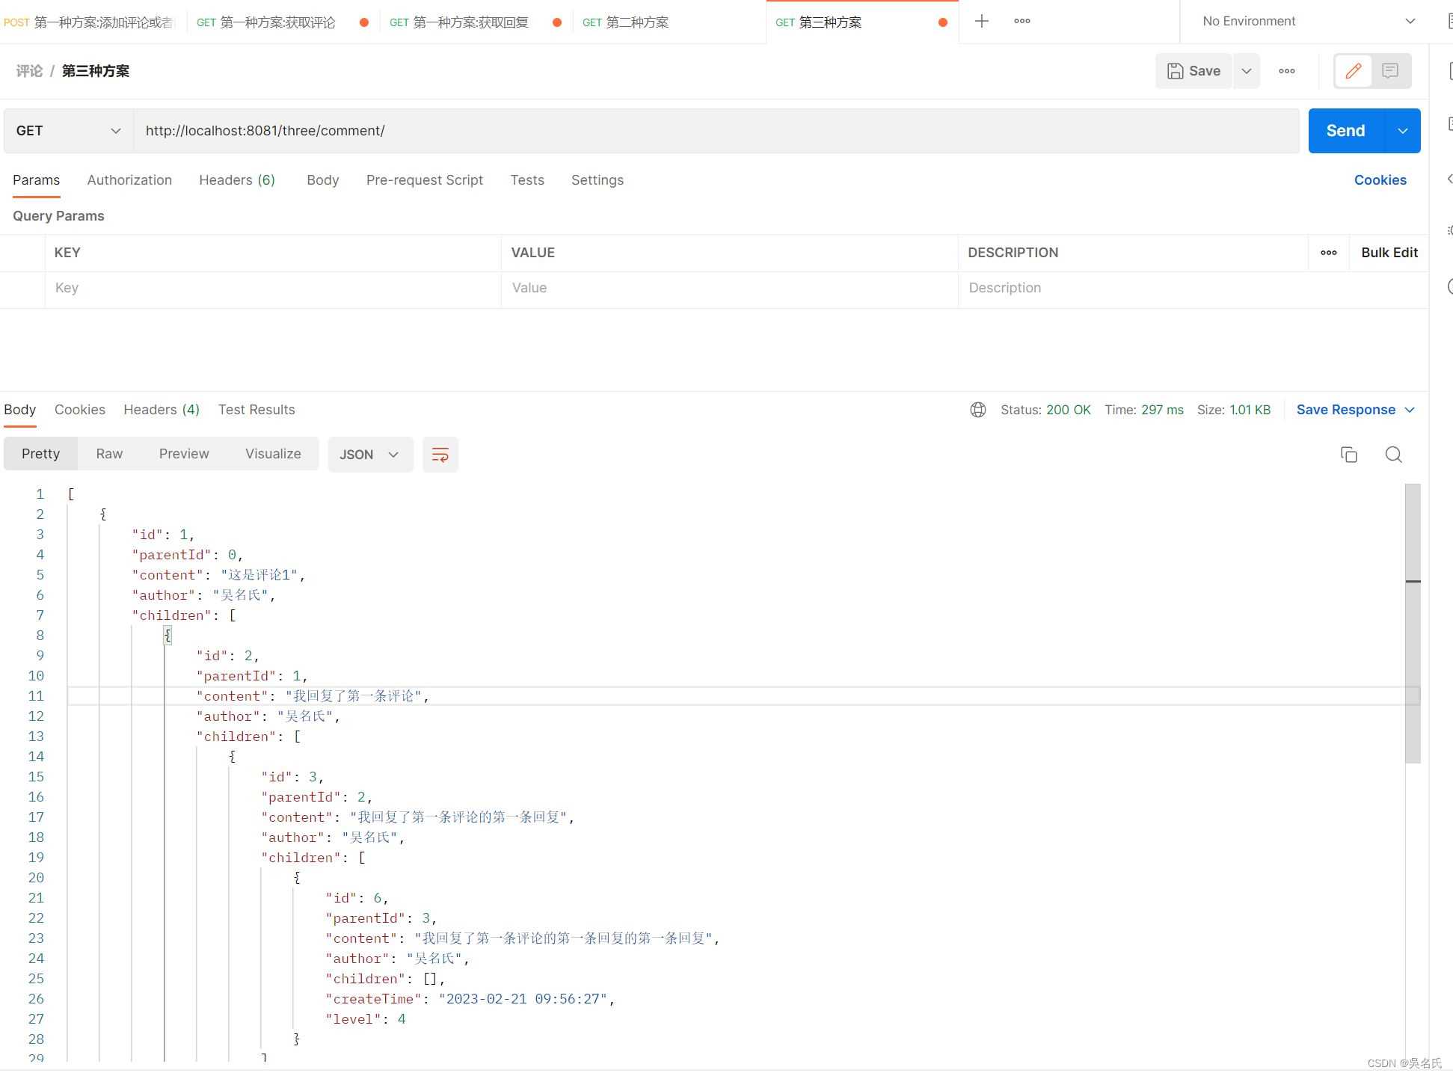The image size is (1453, 1076).
Task: Click the request URL field
Action: (716, 131)
